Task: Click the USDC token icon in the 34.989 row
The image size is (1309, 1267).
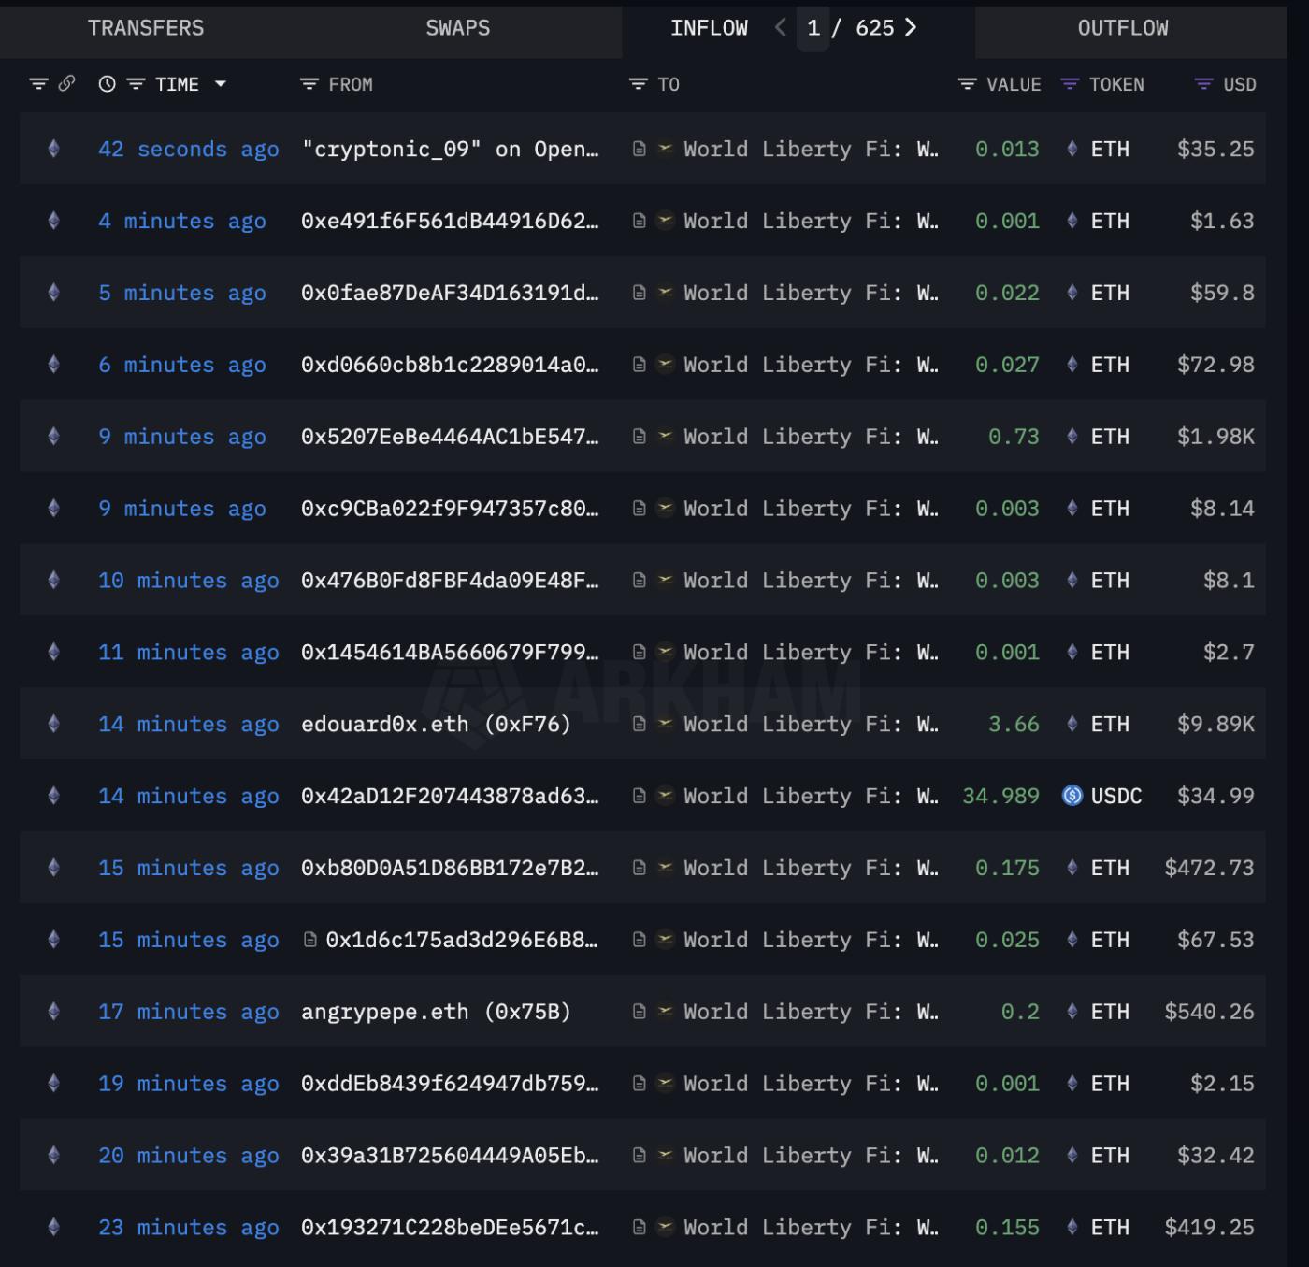Action: (1072, 796)
